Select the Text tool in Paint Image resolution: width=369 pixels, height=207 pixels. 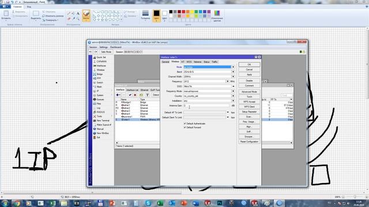pyautogui.click(x=78, y=14)
